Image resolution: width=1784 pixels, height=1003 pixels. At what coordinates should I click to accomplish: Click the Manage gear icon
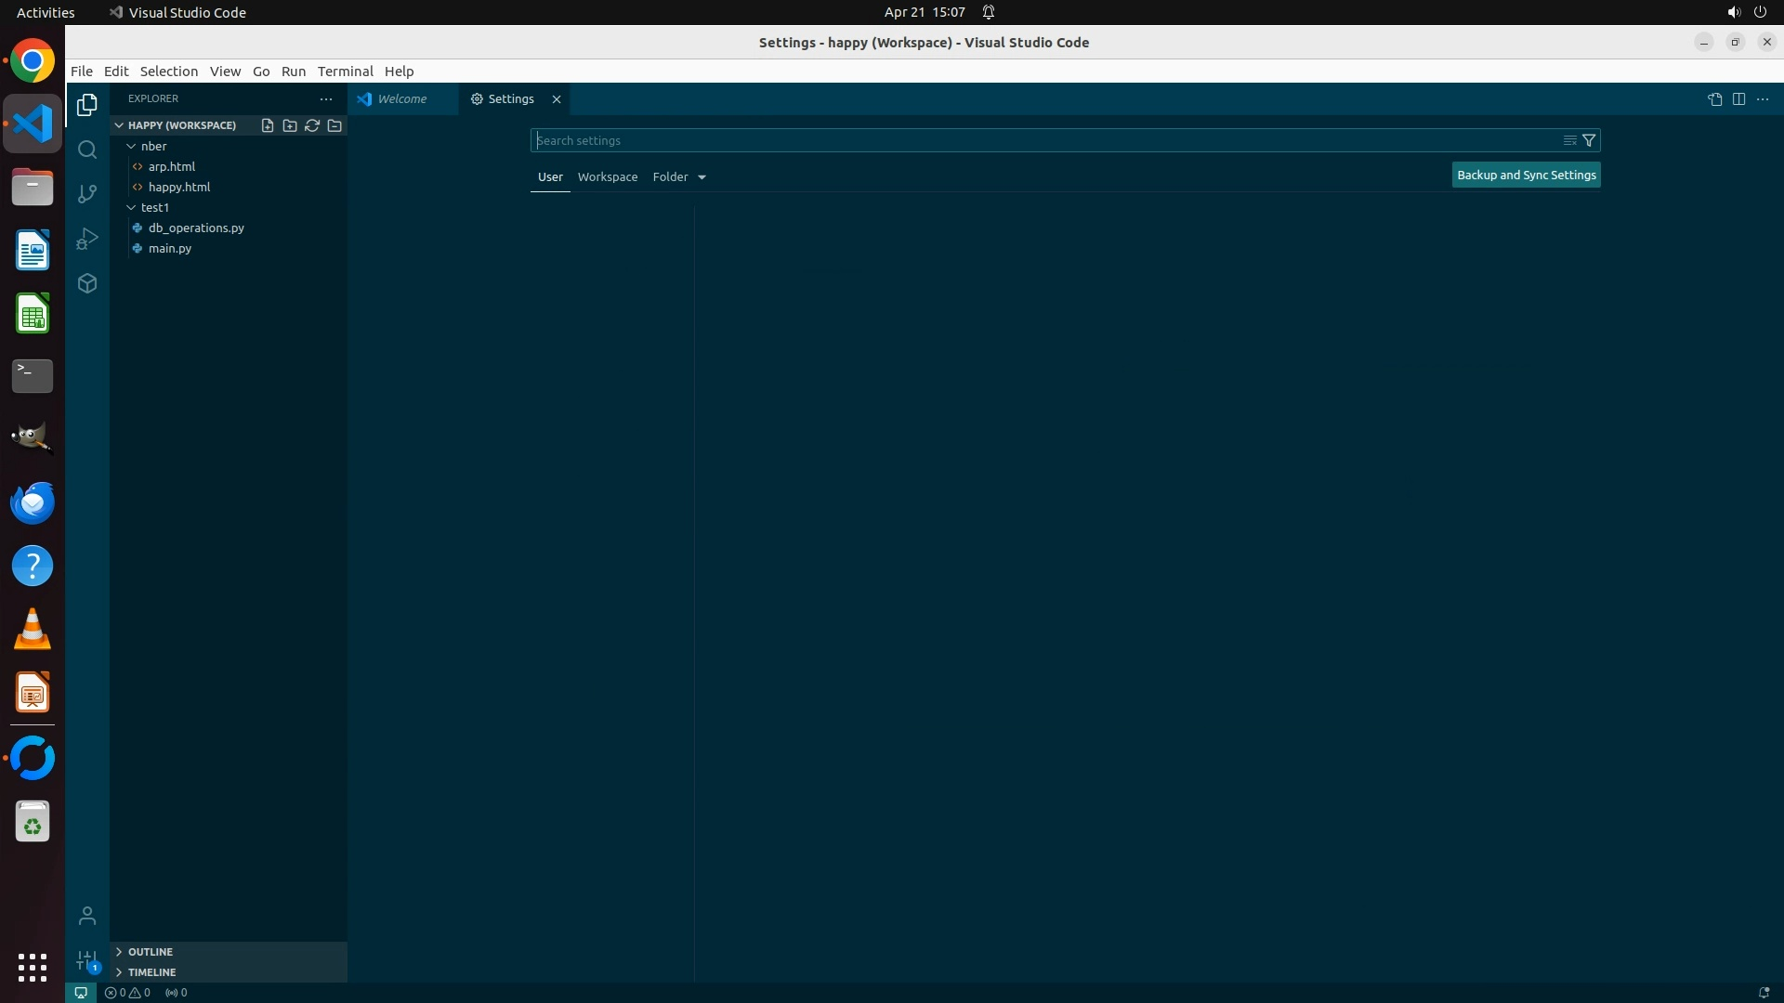click(x=87, y=960)
